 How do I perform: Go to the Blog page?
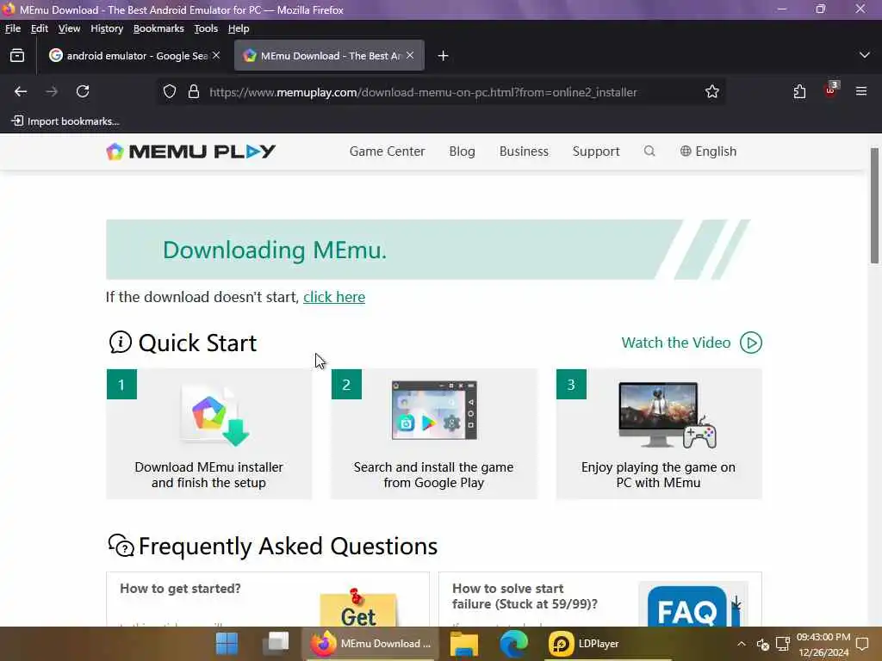point(462,151)
